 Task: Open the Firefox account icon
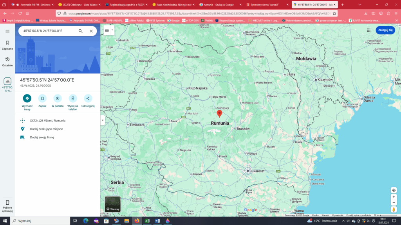pyautogui.click(x=381, y=14)
